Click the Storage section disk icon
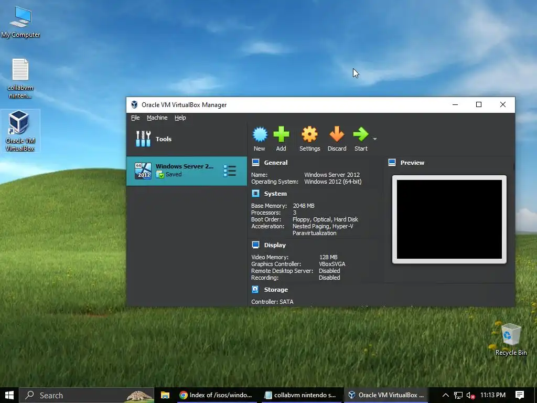 tap(255, 289)
